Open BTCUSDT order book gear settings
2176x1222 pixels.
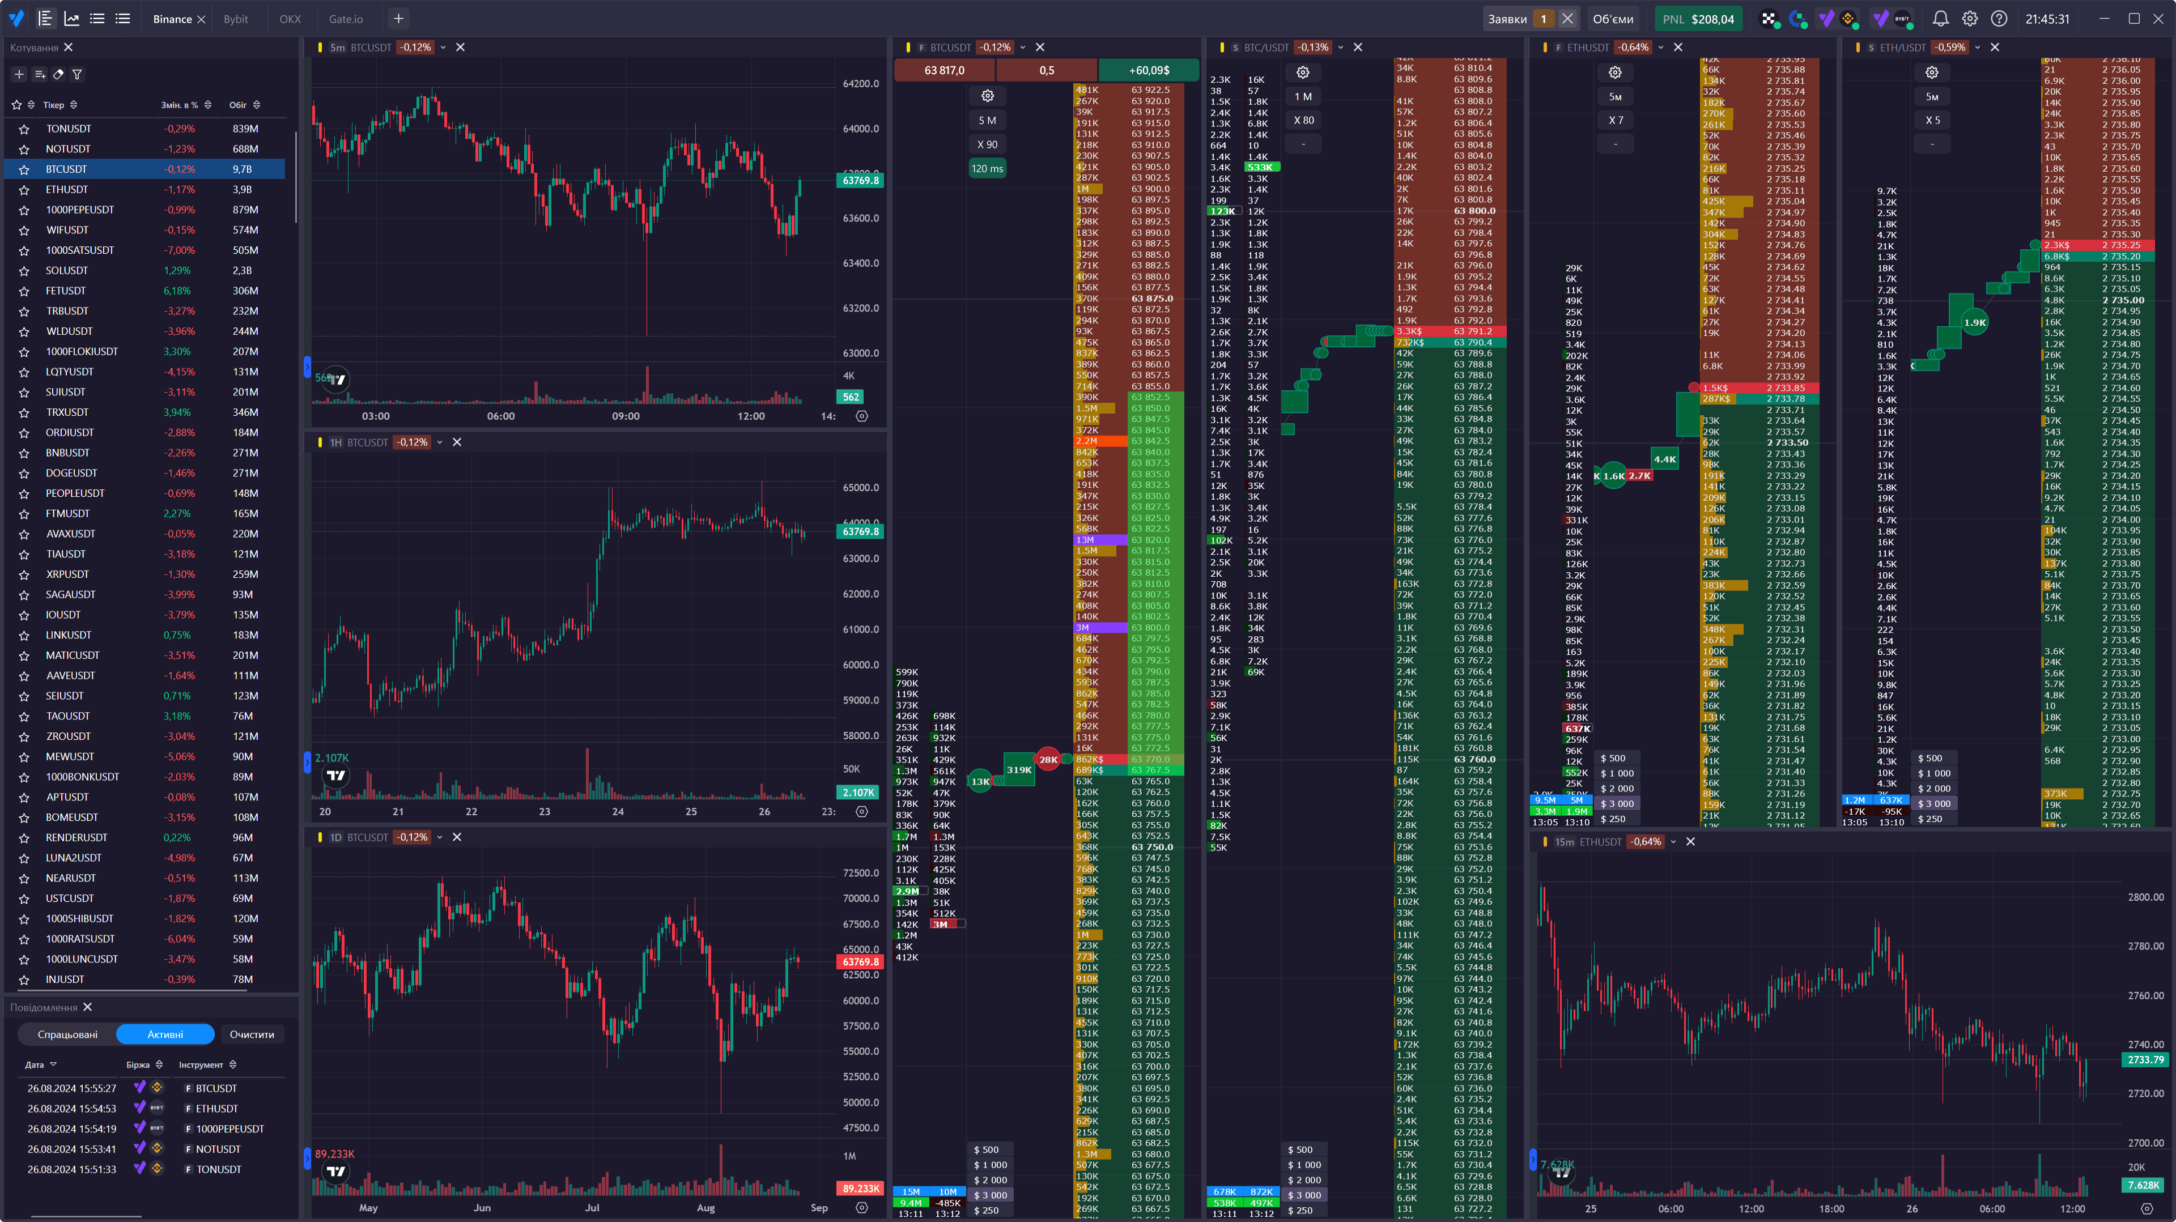pos(987,95)
